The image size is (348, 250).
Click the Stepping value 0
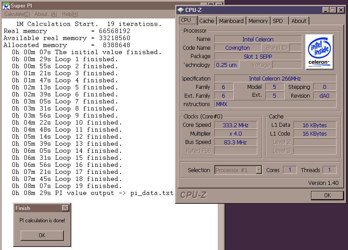point(325,87)
